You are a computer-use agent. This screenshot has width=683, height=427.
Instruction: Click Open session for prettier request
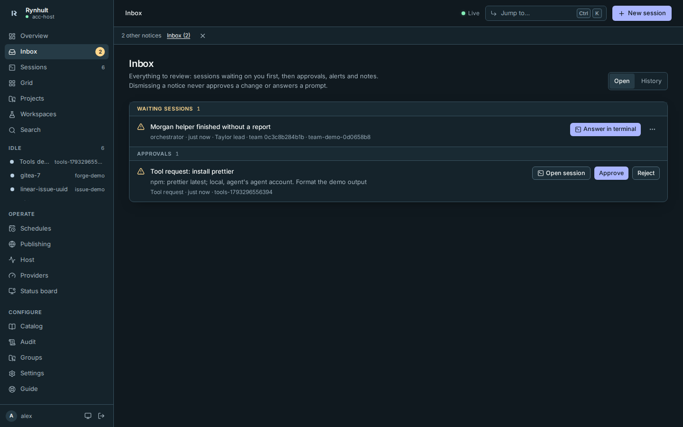coord(561,173)
